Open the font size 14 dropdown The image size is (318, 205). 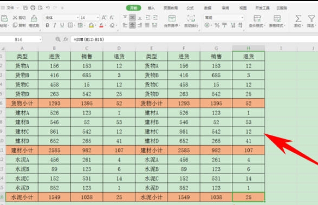(x=98, y=18)
